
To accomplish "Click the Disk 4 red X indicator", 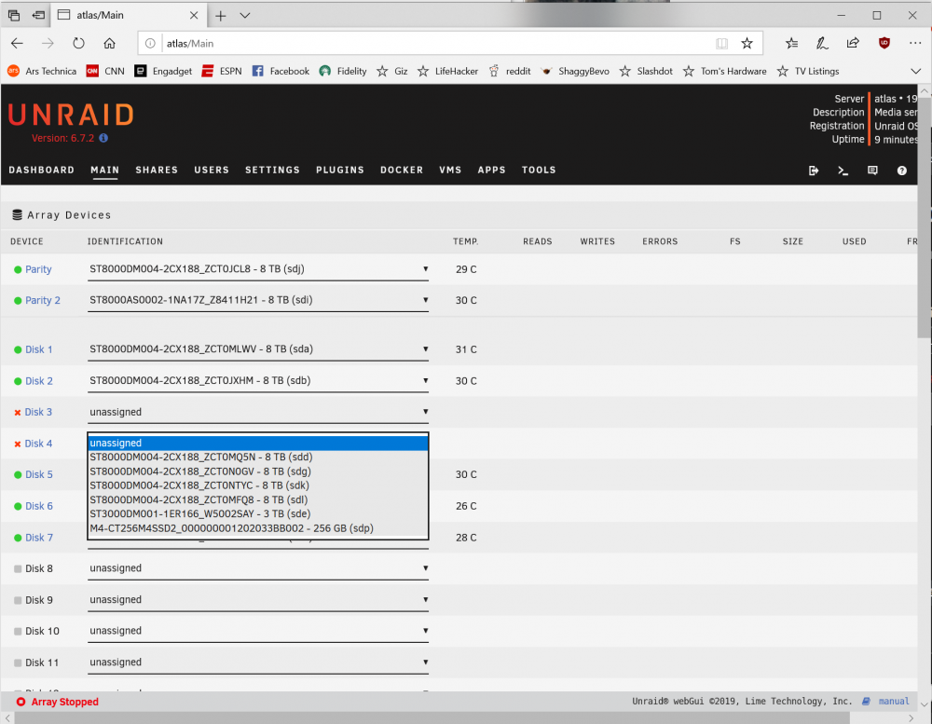I will click(17, 444).
